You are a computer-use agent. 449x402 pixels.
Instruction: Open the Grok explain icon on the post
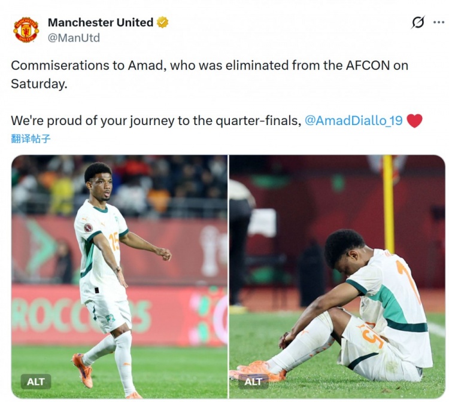coord(418,23)
